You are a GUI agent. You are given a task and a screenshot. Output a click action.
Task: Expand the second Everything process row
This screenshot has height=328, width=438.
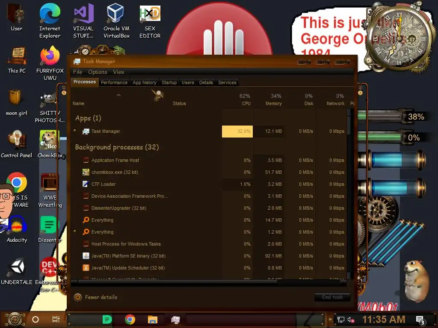(75, 231)
